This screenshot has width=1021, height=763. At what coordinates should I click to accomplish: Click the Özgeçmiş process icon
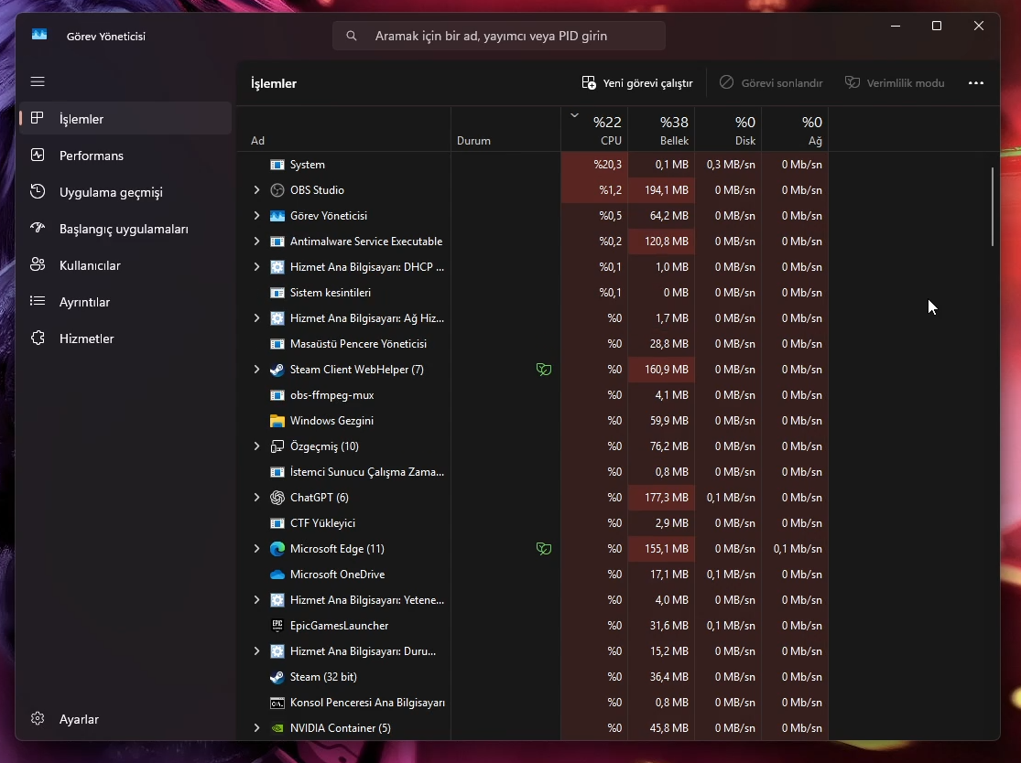pos(277,446)
